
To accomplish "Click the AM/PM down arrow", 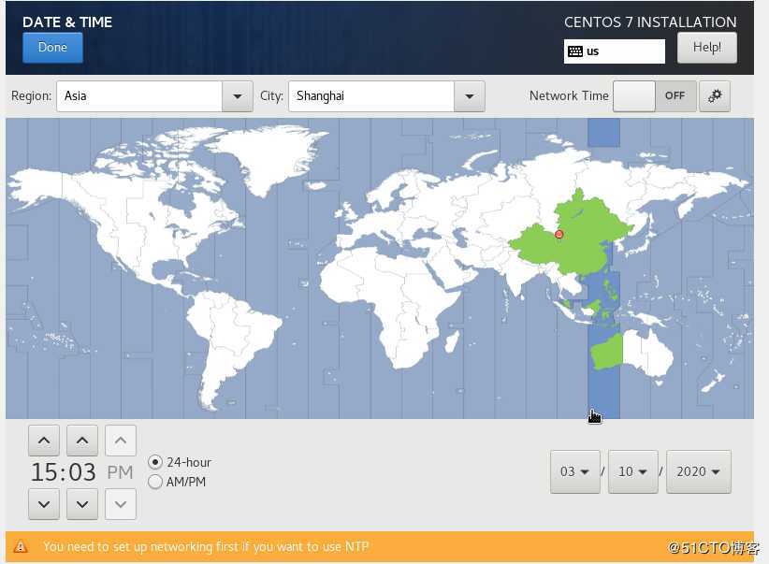I will (x=121, y=504).
